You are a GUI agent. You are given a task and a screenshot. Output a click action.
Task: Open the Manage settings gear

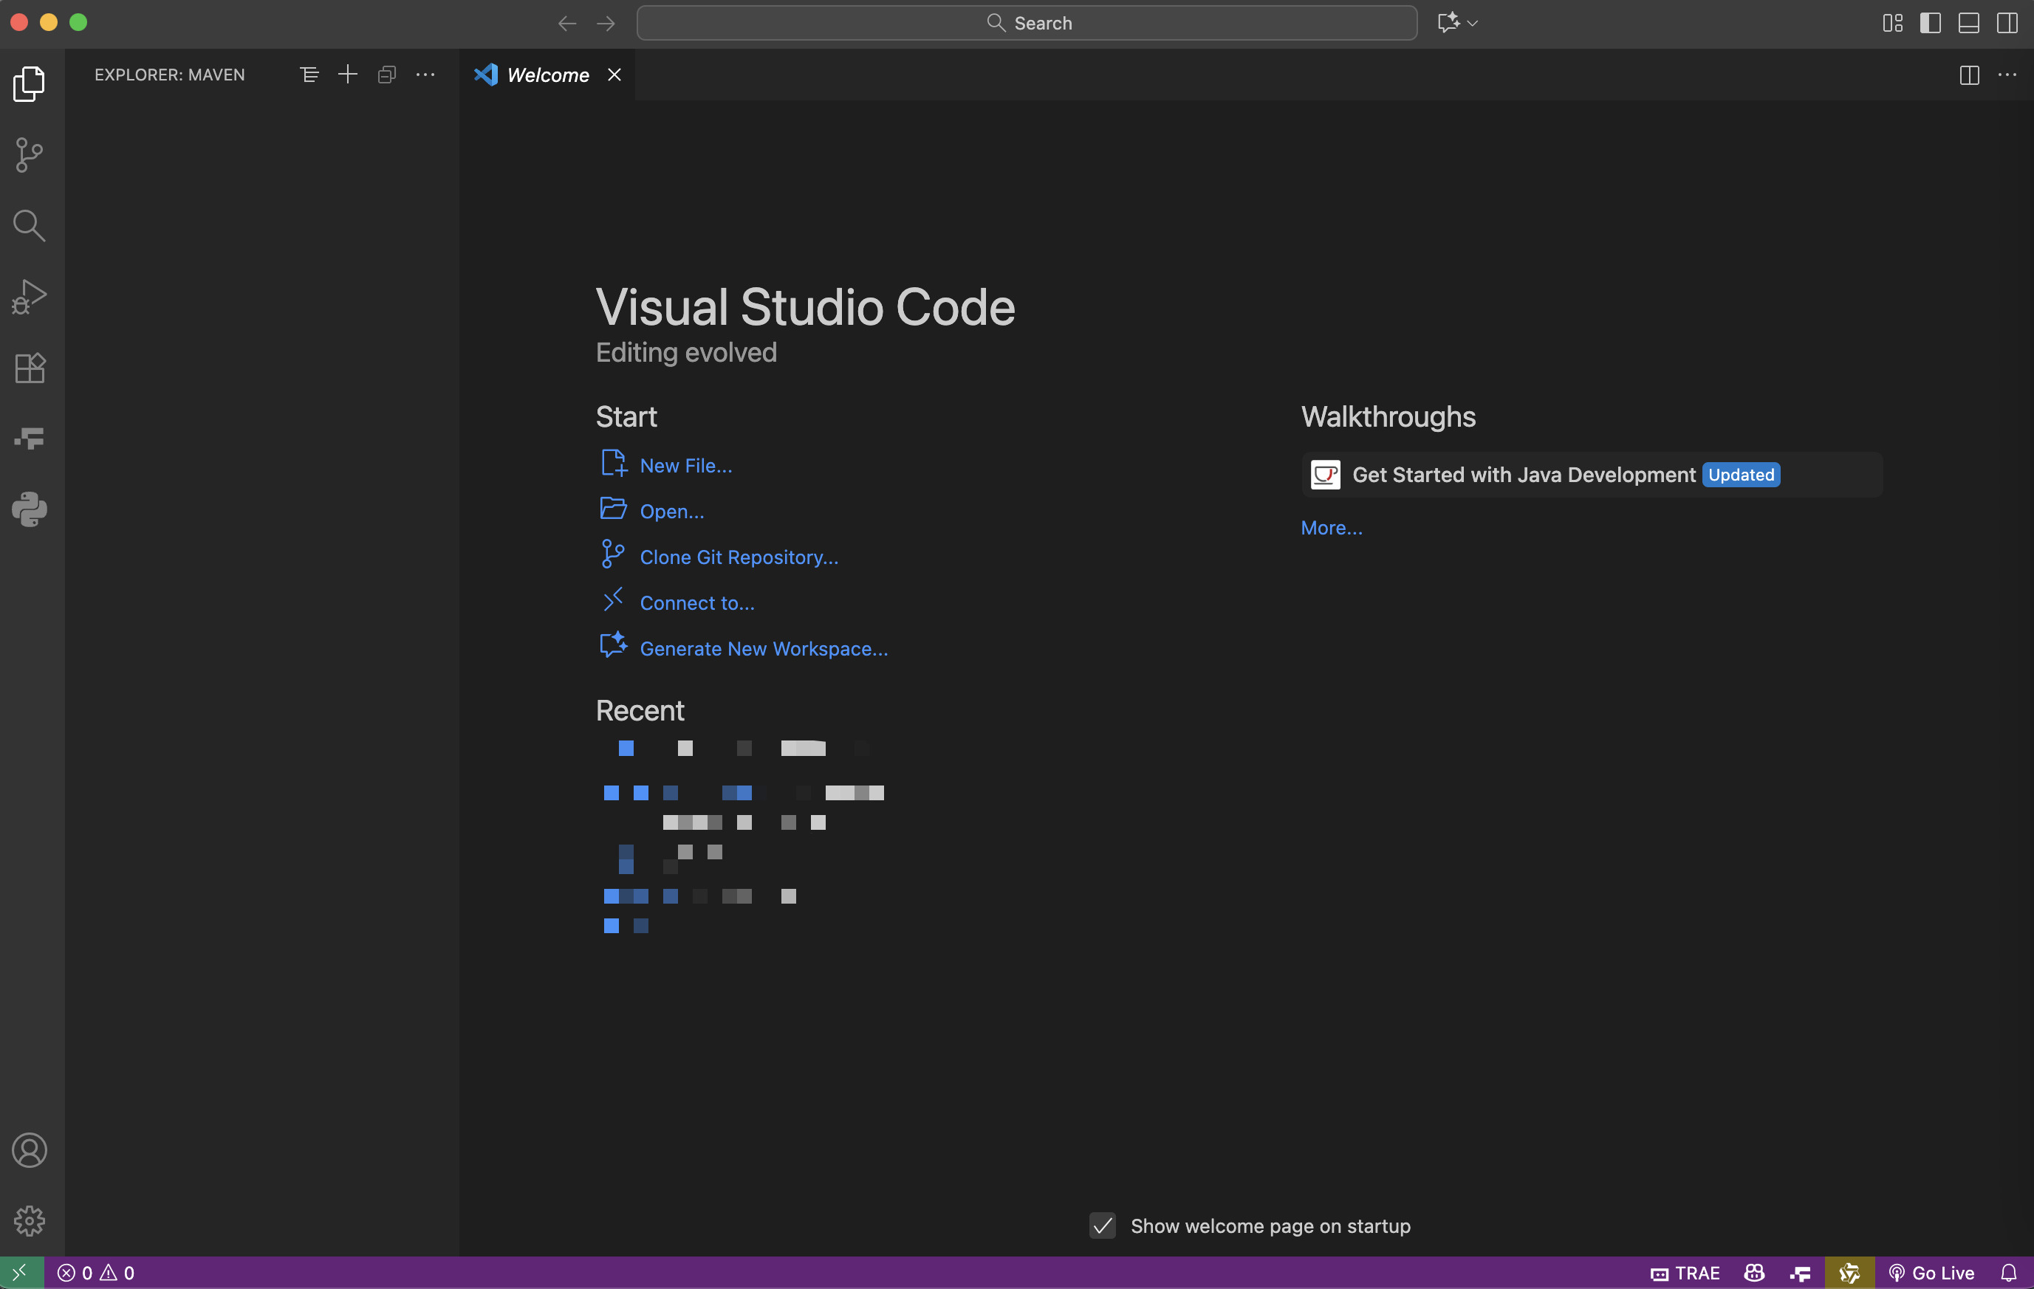click(30, 1220)
